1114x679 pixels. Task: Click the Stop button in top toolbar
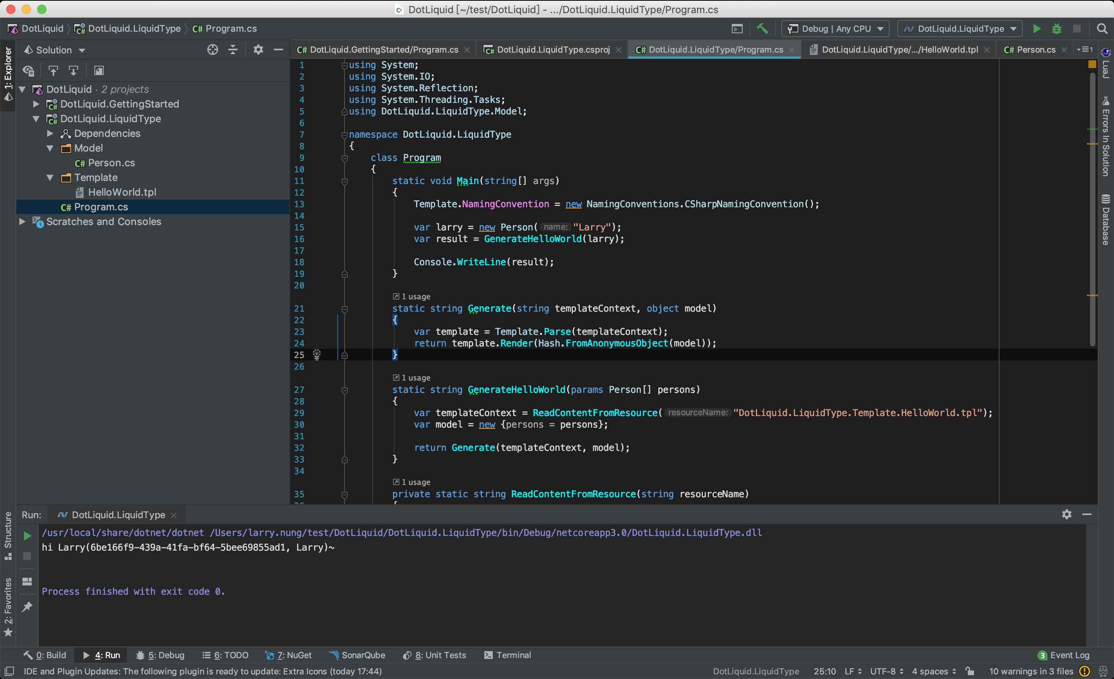coord(1077,29)
